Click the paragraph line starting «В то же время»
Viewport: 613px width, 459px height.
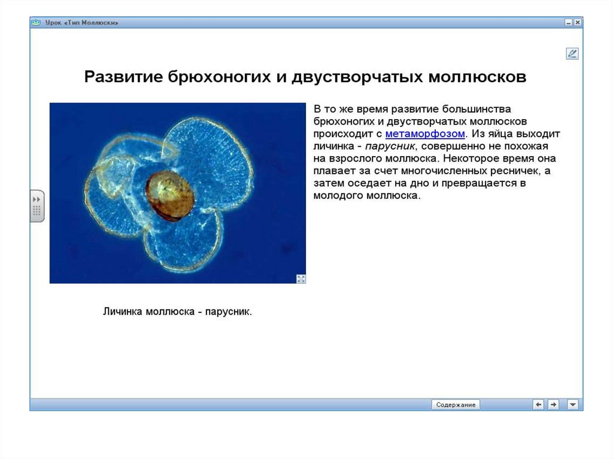tap(412, 109)
